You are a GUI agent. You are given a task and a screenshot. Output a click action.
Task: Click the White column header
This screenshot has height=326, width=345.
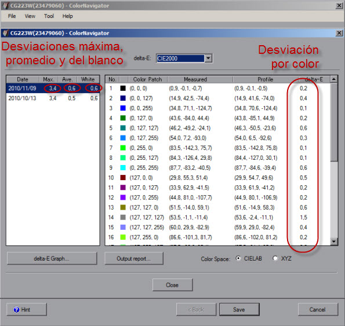click(88, 79)
